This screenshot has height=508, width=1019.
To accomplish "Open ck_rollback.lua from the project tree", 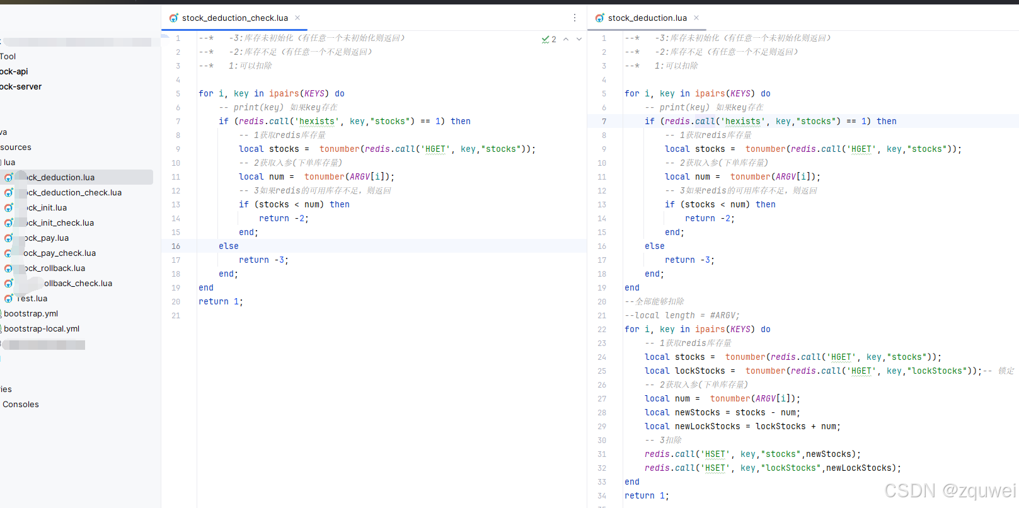I will (x=55, y=268).
